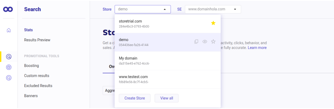
Task: Open Results Preview in sidebar
Action: 37,40
